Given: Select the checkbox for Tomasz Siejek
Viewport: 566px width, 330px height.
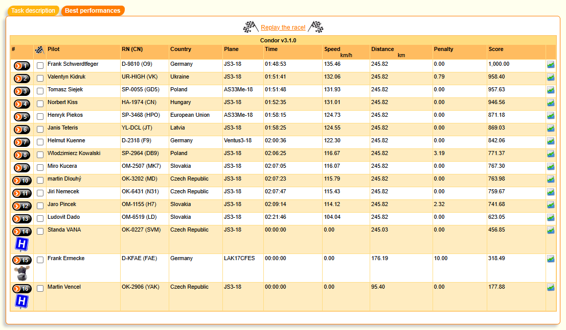Looking at the screenshot, I should click(40, 91).
